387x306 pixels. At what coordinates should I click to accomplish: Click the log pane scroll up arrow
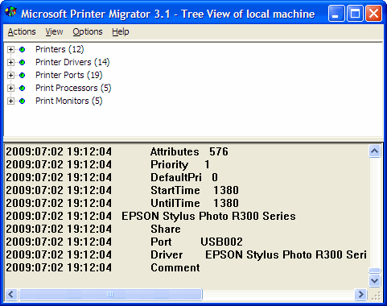pos(374,151)
